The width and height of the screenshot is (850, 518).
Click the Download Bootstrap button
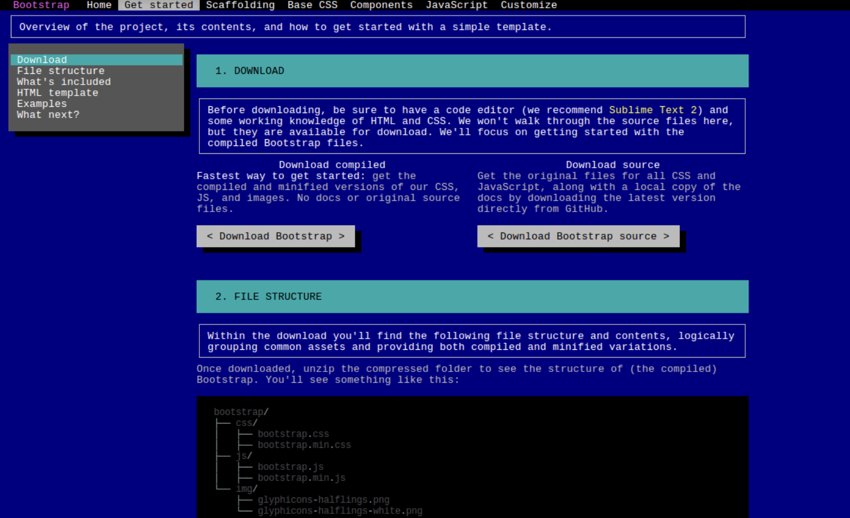(x=276, y=236)
